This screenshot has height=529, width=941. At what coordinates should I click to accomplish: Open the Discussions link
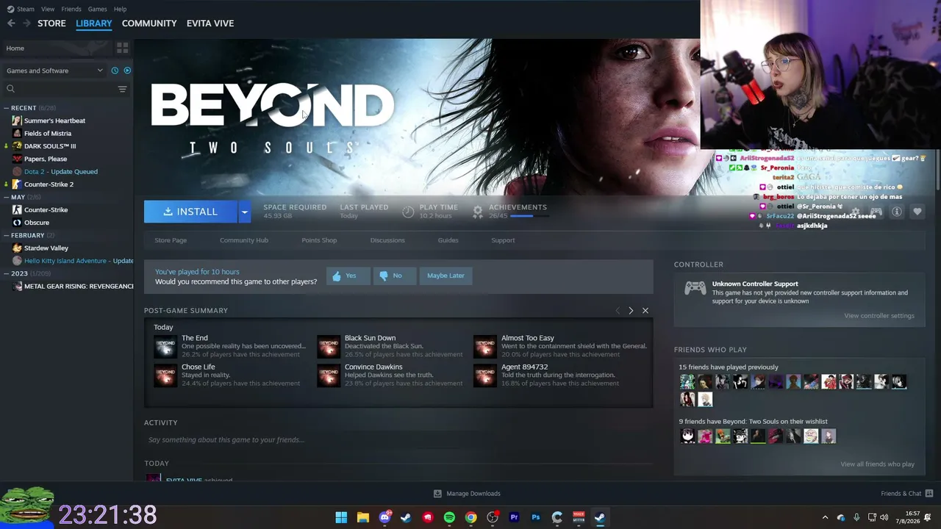point(387,240)
